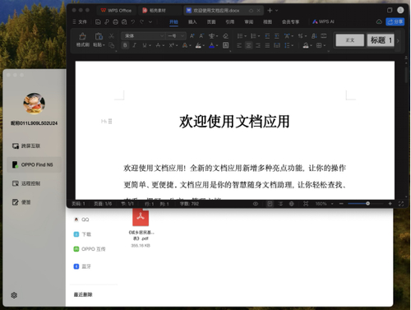Open the 文件 menu
The image size is (411, 310).
80,22
